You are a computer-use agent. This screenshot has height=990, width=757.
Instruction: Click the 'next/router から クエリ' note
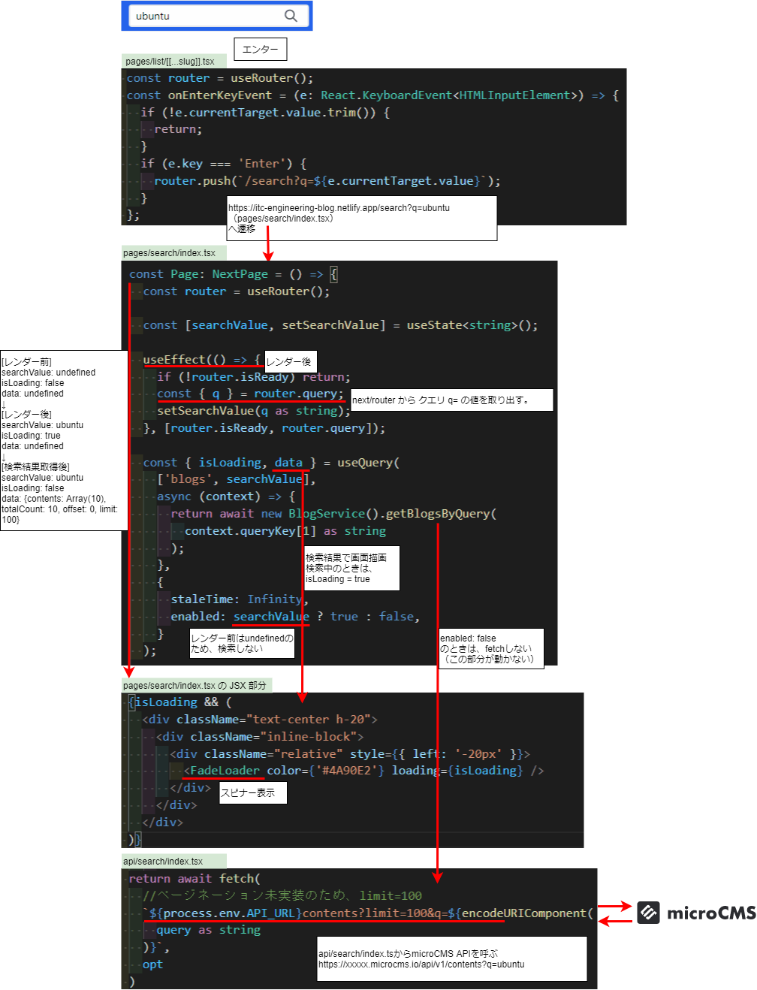pyautogui.click(x=452, y=400)
